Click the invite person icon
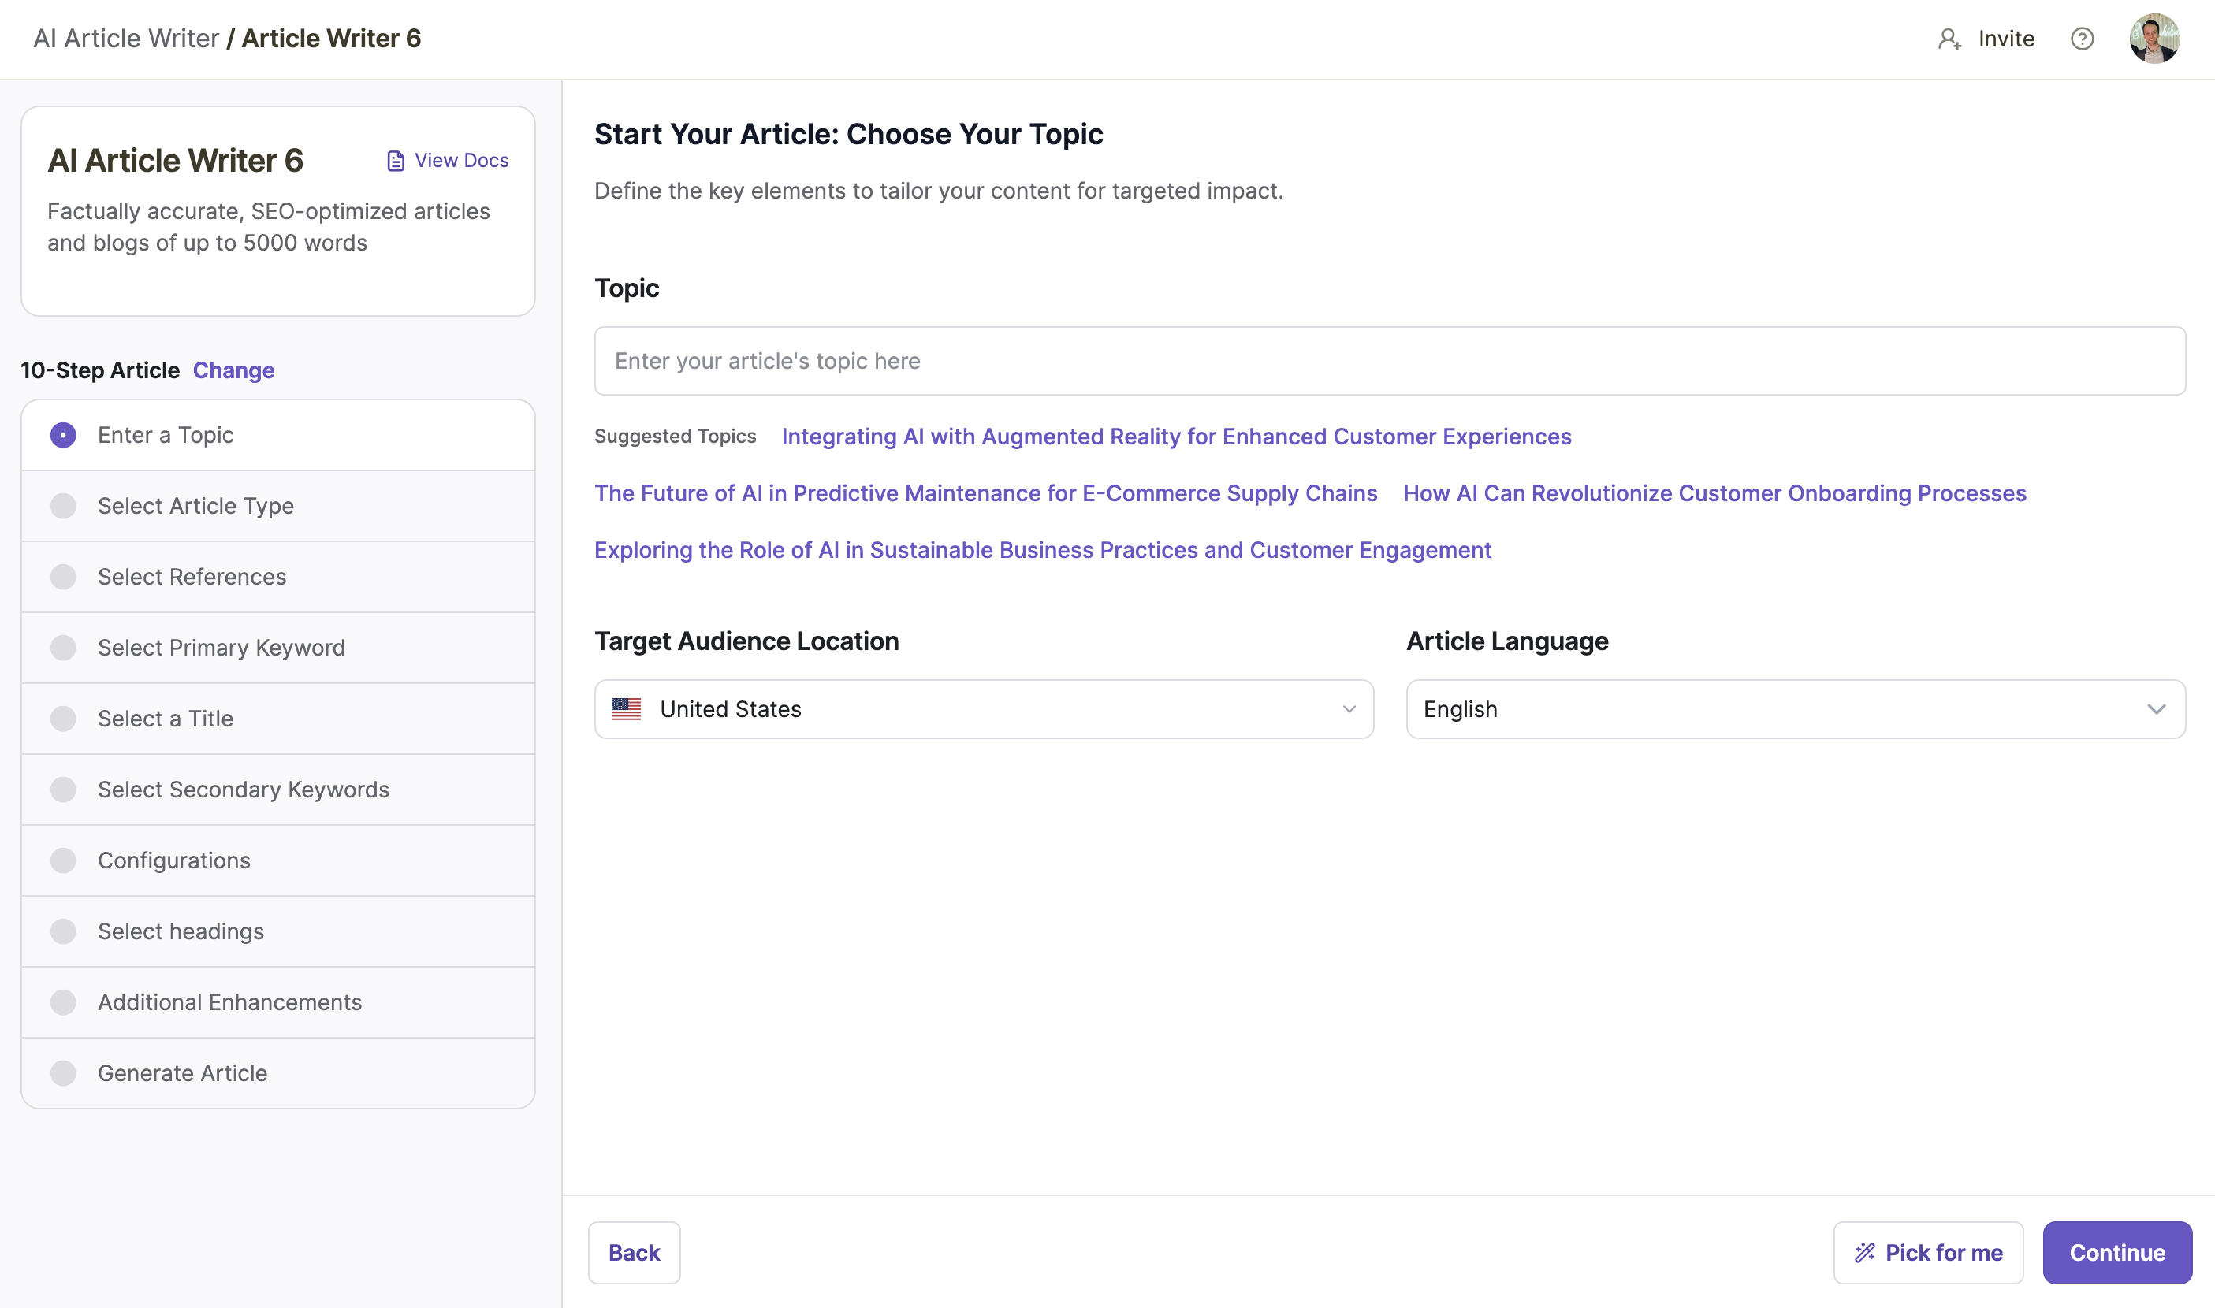This screenshot has width=2215, height=1308. [1949, 39]
